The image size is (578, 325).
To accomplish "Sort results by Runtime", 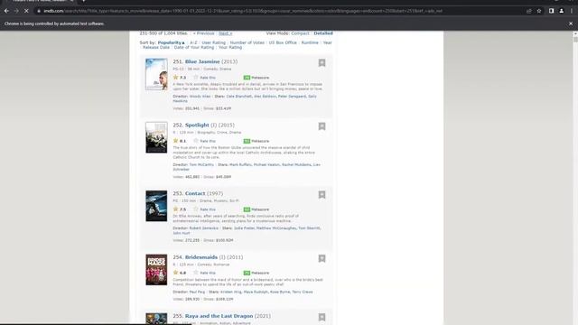I will click(310, 42).
